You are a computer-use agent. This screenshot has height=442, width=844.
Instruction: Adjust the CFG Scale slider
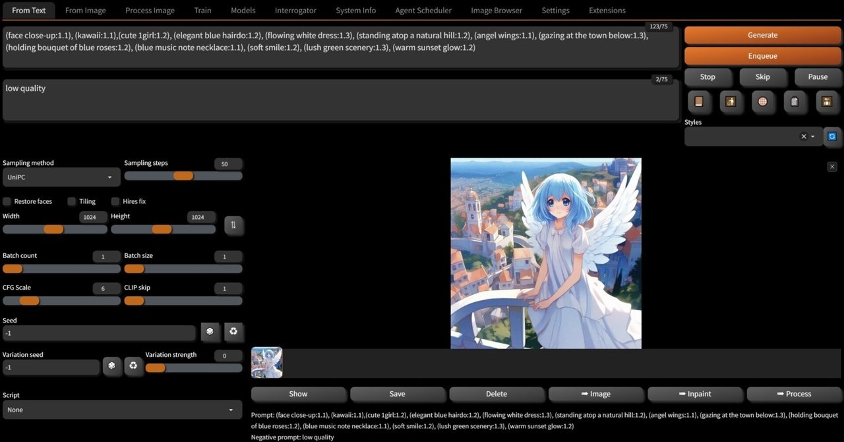click(x=30, y=300)
